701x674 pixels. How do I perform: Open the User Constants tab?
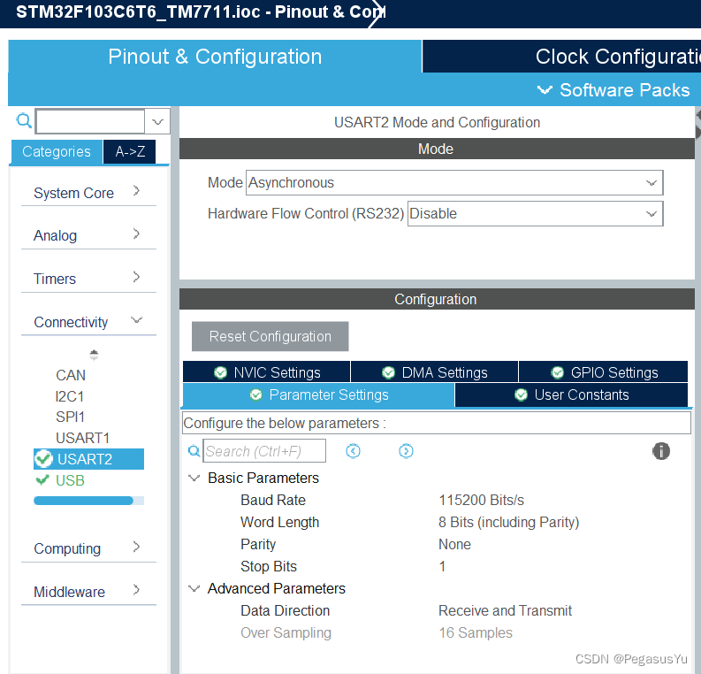click(x=571, y=394)
